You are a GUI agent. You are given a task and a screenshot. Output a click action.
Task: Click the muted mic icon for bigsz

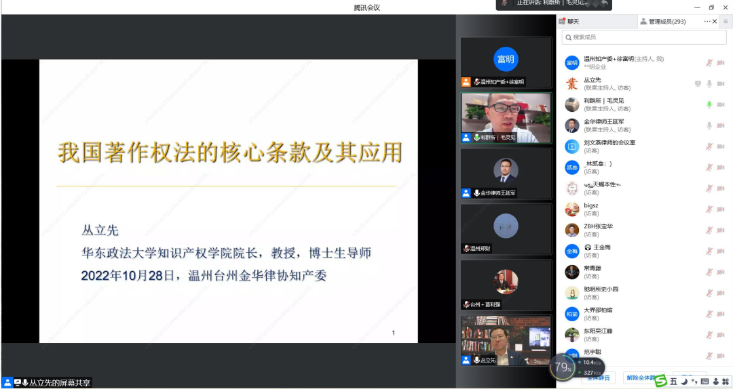click(709, 209)
